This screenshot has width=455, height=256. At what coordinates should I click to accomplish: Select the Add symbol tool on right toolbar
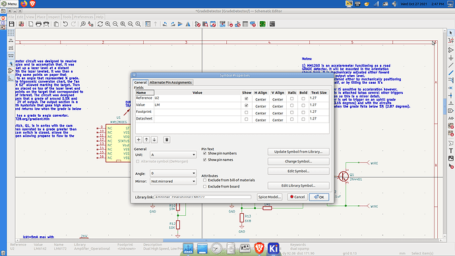tap(450, 50)
